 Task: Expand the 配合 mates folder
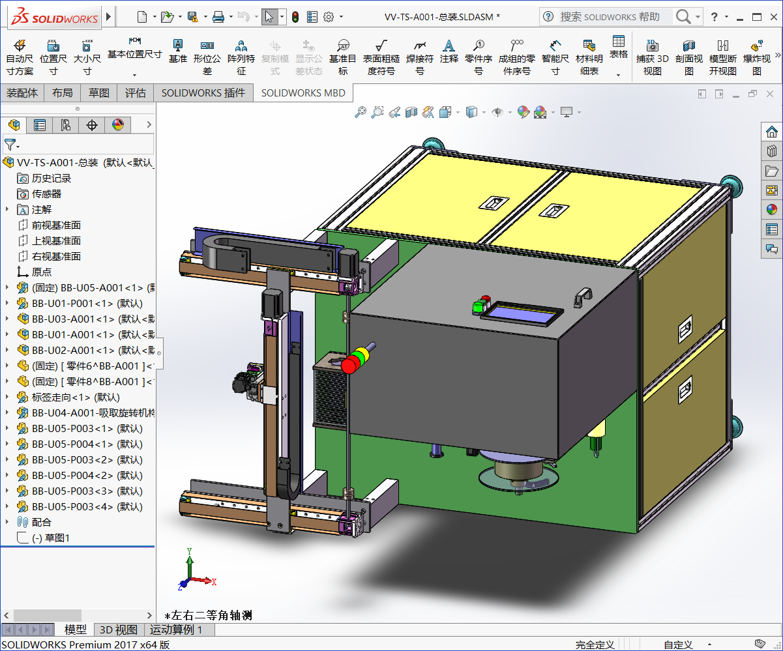click(x=7, y=522)
